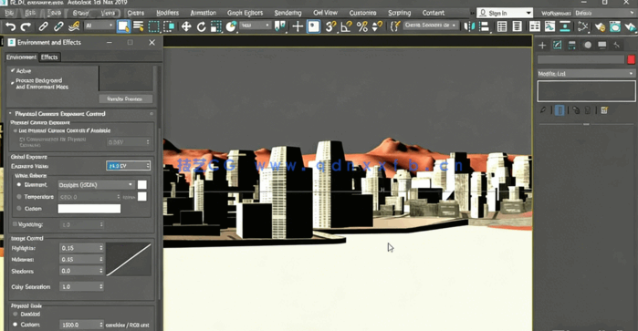
Task: Open the Modifier List dropdown
Action: pyautogui.click(x=586, y=74)
